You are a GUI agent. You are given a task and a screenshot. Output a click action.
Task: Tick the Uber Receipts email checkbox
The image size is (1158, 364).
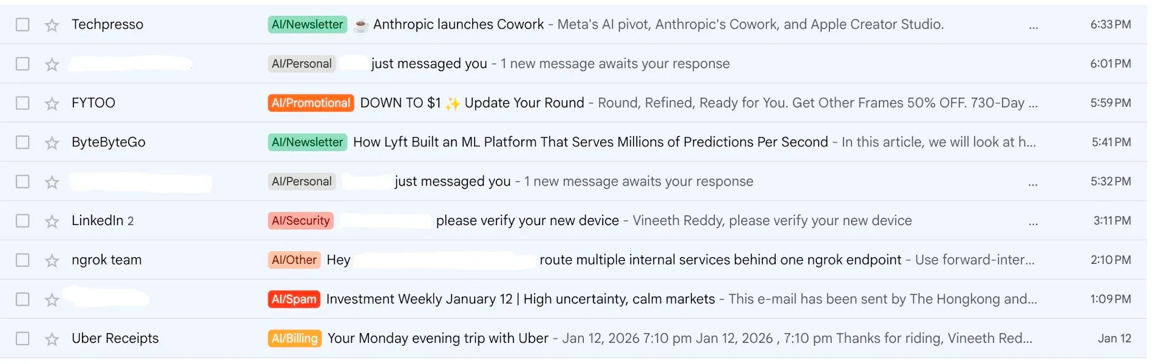22,338
